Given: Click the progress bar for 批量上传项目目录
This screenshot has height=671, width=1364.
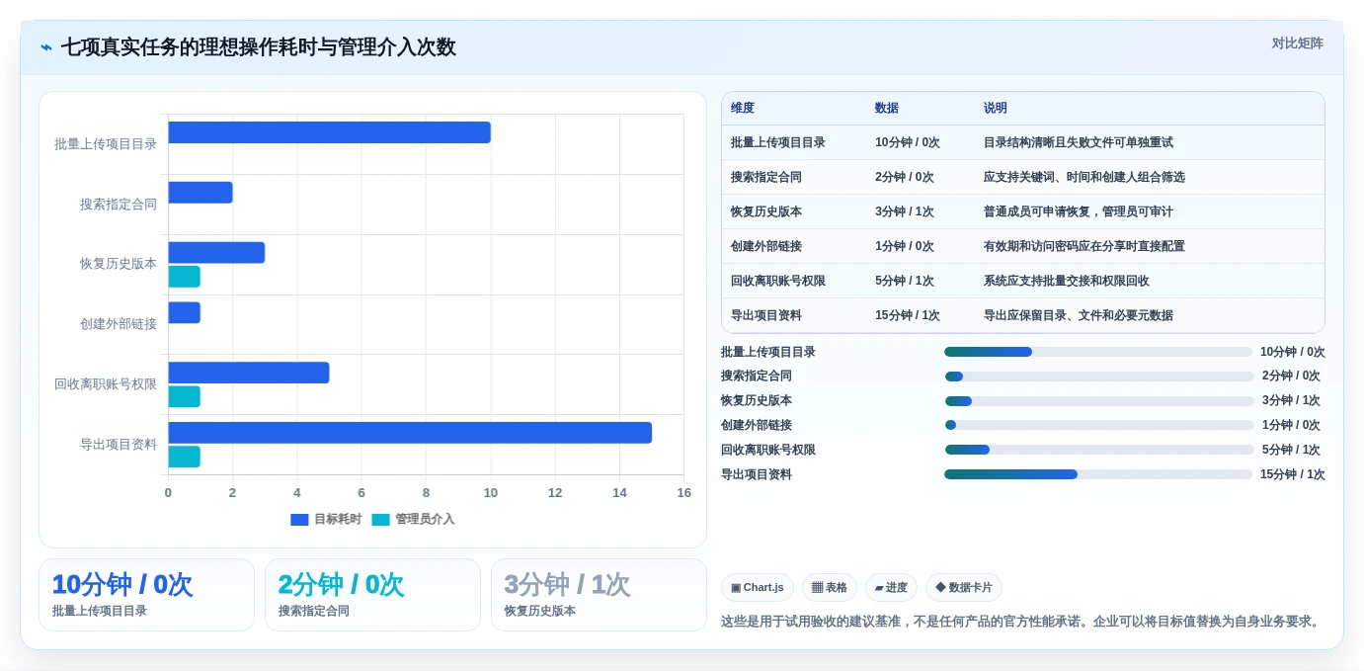Looking at the screenshot, I should coord(1098,352).
